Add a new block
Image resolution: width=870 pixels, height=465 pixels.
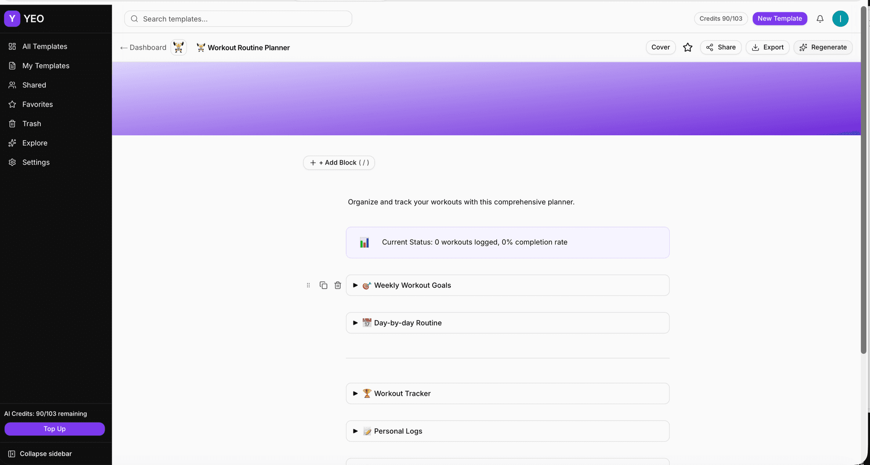pos(339,162)
